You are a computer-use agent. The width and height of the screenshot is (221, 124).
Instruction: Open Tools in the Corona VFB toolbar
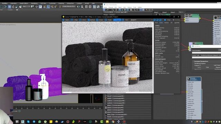[108, 20]
